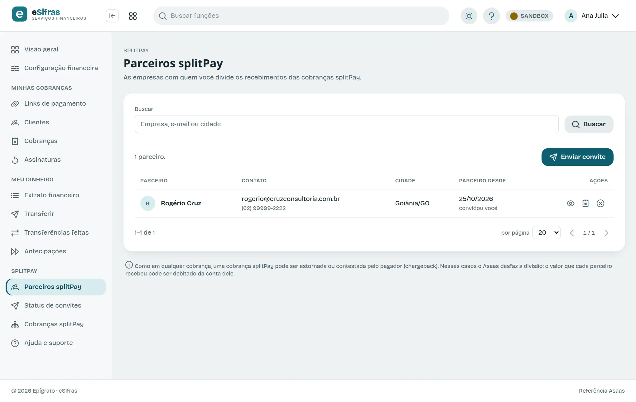Focus the Buscar funções search field
Image resolution: width=636 pixels, height=402 pixels.
[301, 16]
